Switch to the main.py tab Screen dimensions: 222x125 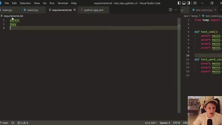point(7,10)
